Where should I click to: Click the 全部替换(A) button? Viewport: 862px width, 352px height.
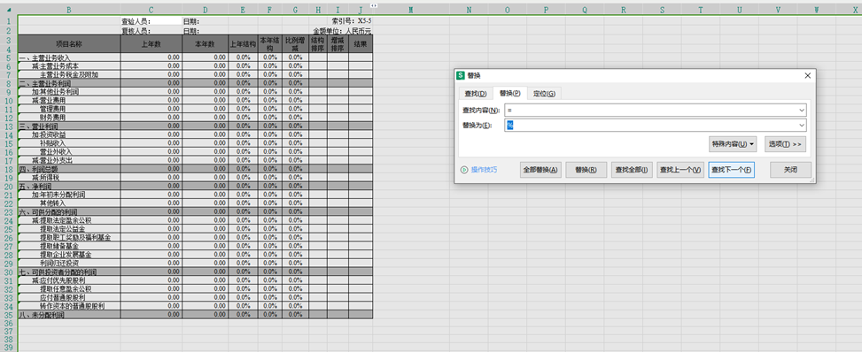point(541,170)
